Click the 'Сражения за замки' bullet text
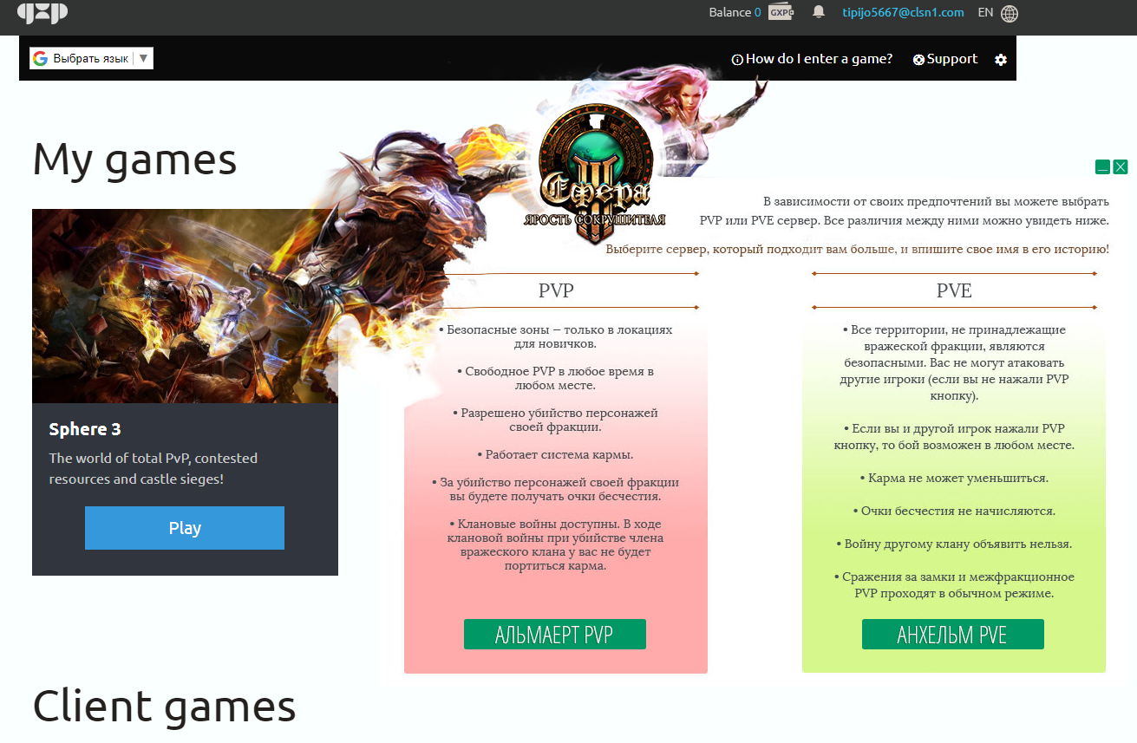Image resolution: width=1137 pixels, height=743 pixels. pyautogui.click(x=954, y=585)
